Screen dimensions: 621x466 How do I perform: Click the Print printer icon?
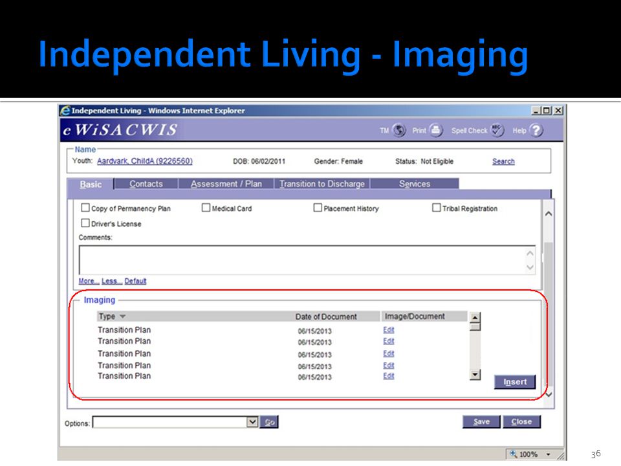(435, 130)
